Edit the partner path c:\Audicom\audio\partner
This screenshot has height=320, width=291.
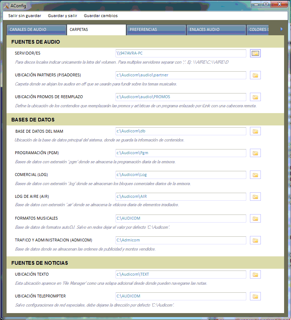click(181, 75)
